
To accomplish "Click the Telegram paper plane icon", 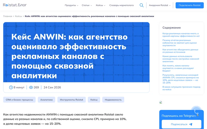I will [x=191, y=124].
